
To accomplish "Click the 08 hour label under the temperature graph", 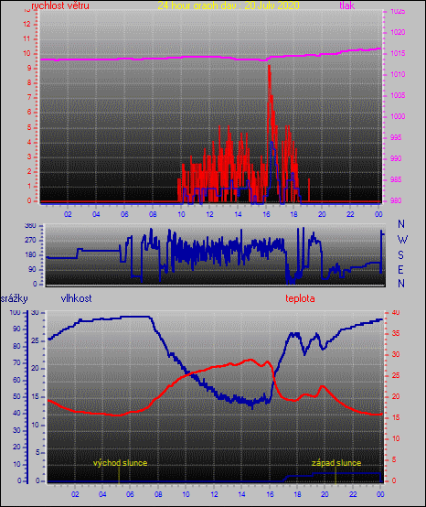I will (x=158, y=494).
